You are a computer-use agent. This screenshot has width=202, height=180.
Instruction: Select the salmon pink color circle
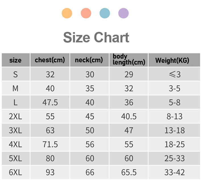(x=86, y=13)
